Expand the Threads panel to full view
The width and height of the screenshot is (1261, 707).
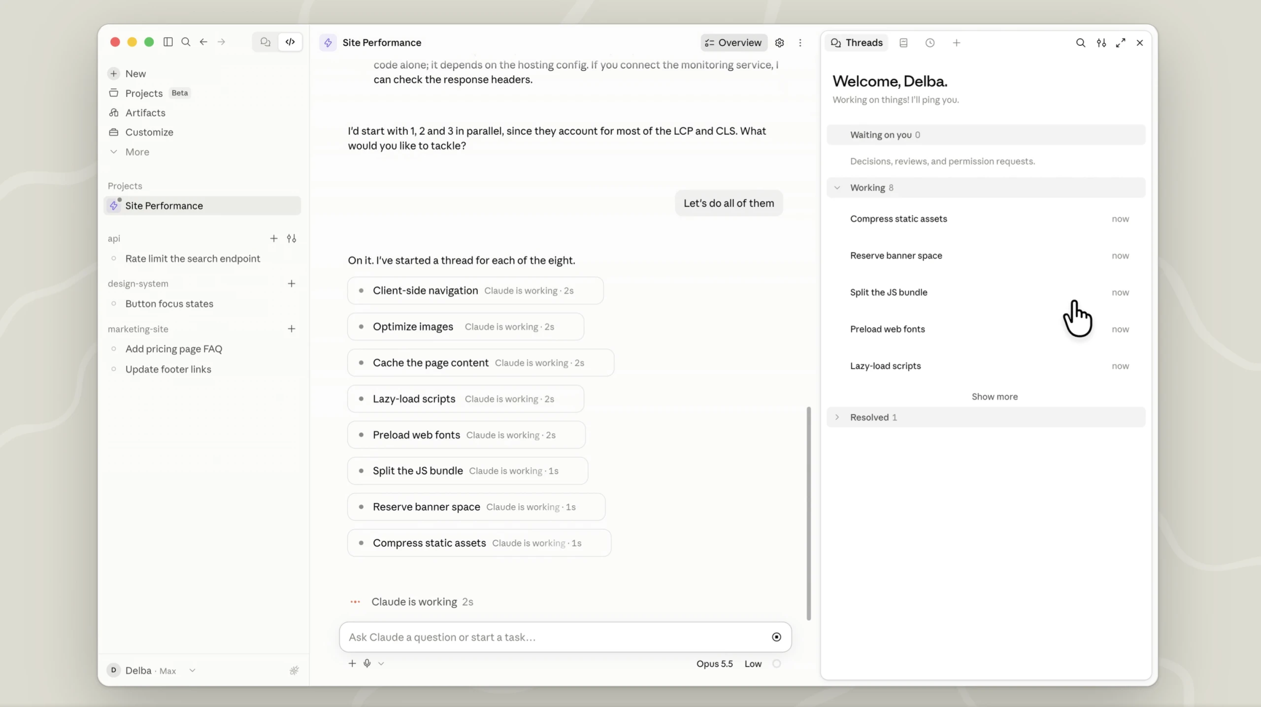click(x=1121, y=43)
